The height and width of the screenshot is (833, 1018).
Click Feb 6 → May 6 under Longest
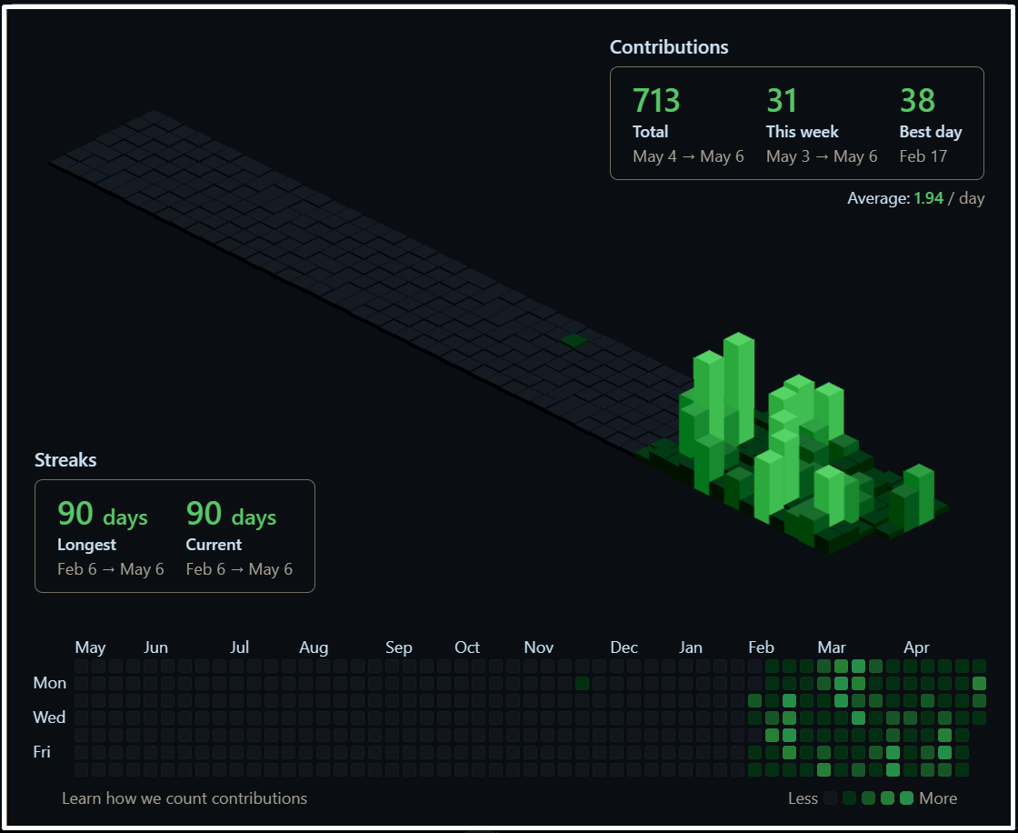click(x=110, y=569)
